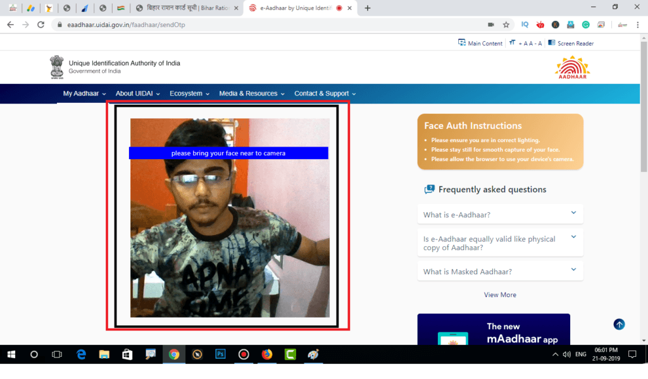648x379 pixels.
Task: Click the browser back arrow
Action: pos(10,25)
